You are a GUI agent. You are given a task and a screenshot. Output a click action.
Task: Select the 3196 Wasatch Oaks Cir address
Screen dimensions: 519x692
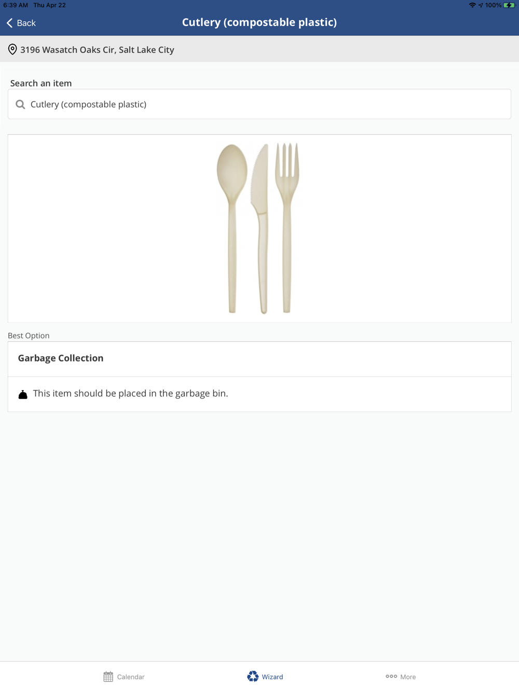coord(97,50)
